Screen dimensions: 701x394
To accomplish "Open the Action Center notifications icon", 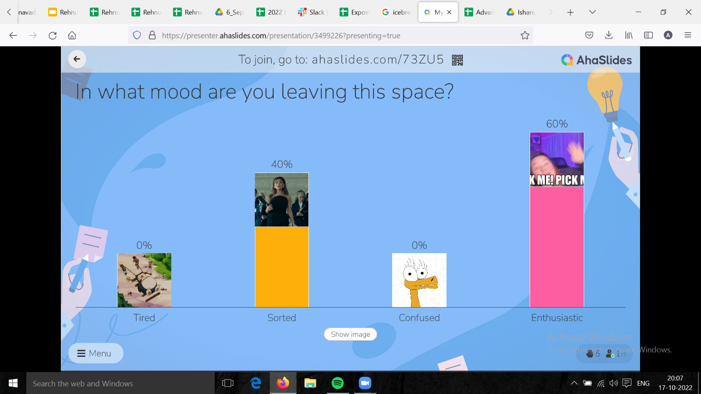I will pyautogui.click(x=627, y=383).
